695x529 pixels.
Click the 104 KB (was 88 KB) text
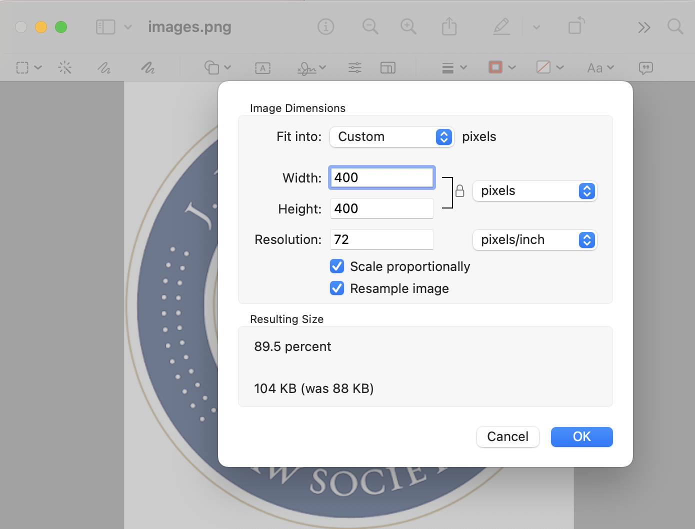coord(314,388)
